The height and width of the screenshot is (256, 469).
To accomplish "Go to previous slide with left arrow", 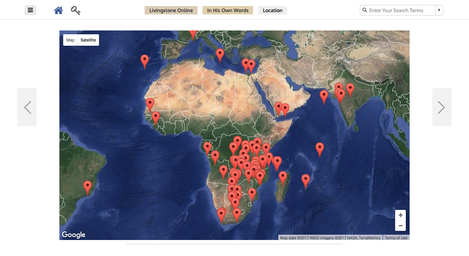I will point(27,107).
